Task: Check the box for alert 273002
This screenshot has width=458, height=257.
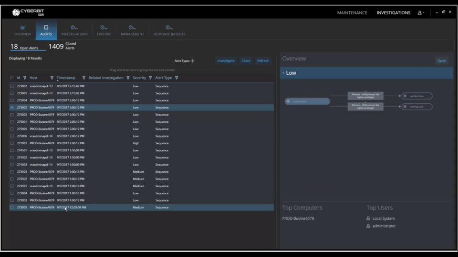Action: [12, 86]
